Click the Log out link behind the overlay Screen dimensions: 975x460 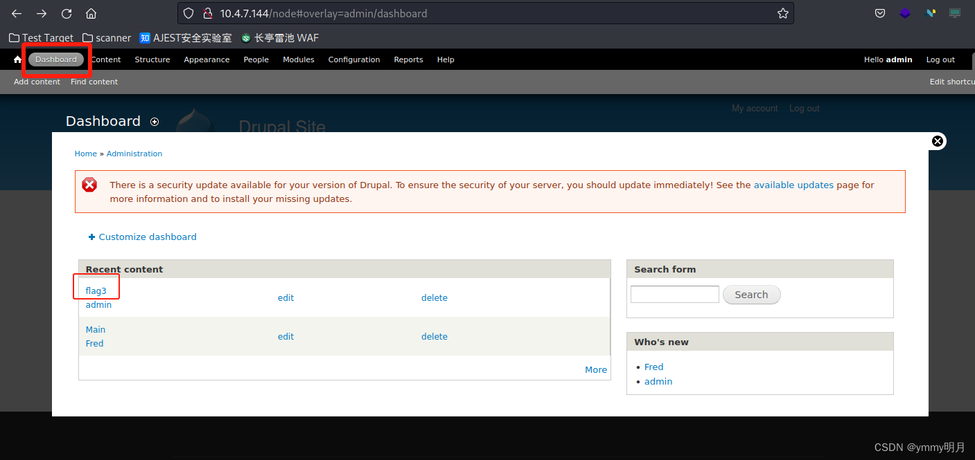tap(804, 108)
